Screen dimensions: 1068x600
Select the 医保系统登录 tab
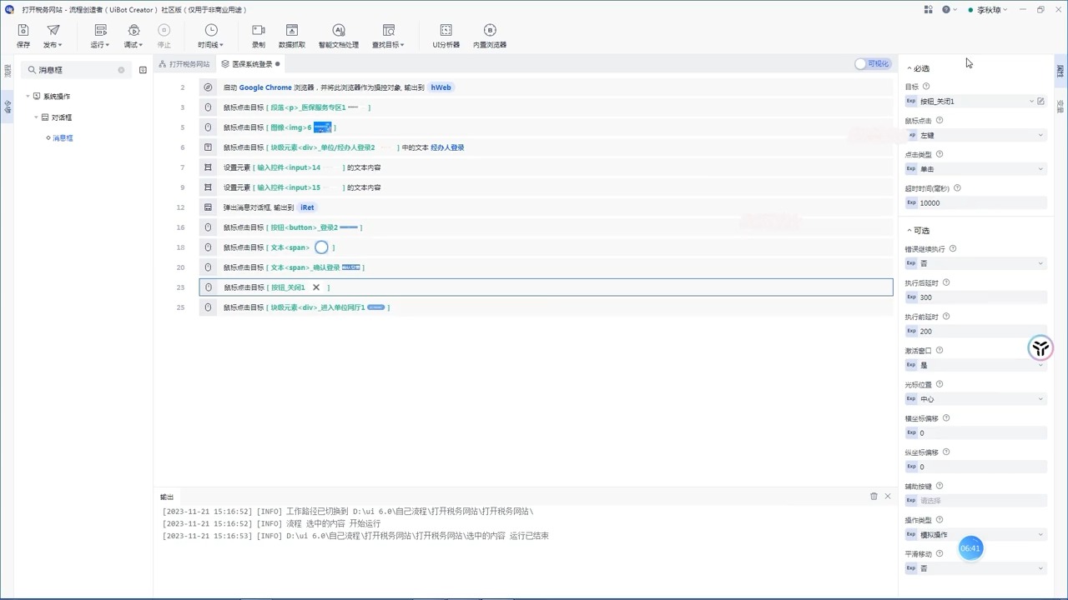[249, 64]
